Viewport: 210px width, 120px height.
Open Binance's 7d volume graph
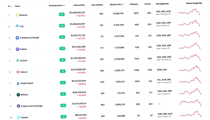point(189,12)
